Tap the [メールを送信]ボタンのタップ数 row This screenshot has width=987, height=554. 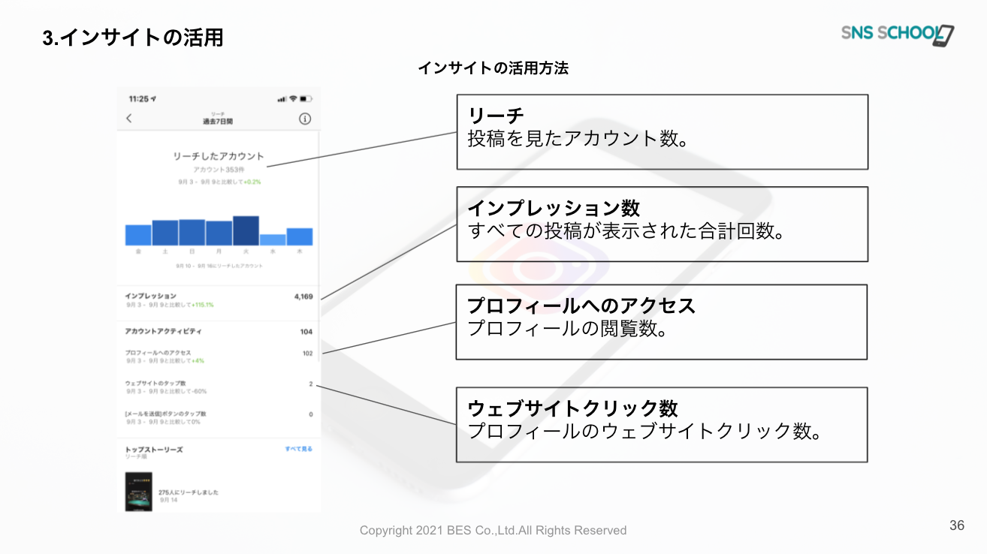click(219, 417)
